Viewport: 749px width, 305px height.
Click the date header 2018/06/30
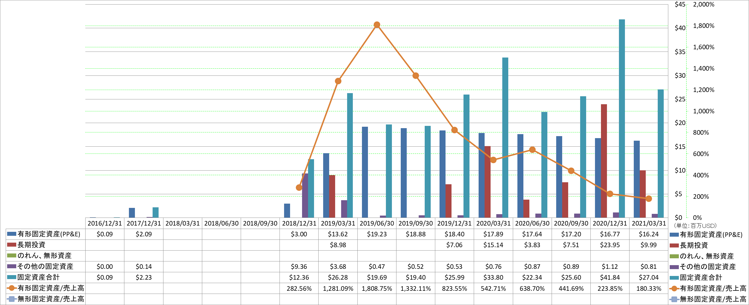pos(221,223)
